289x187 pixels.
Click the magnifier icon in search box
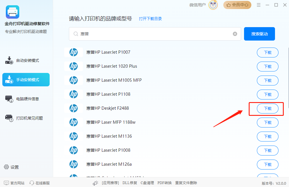(76, 34)
